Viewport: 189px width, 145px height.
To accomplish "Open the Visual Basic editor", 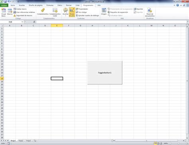I will click(x=4, y=12).
